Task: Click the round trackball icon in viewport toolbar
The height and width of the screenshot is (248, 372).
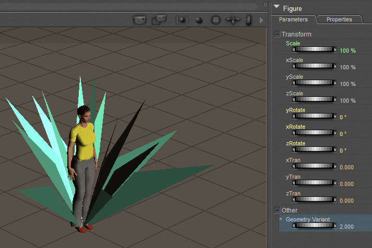Action: point(215,20)
